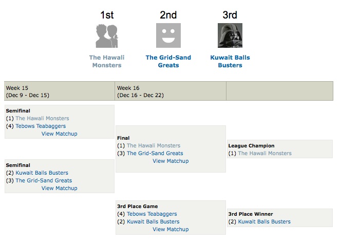The height and width of the screenshot is (244, 340).
Task: Select The Grid-Sand Greats in second Semifinal
Action: 44,180
